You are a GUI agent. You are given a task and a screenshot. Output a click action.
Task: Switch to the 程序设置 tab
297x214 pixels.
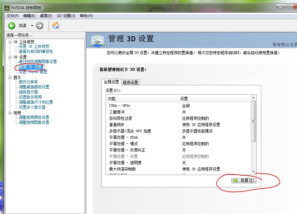[131, 82]
